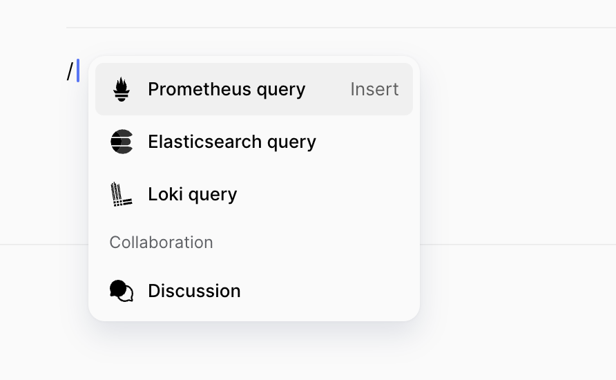Select the Prometheus query menu item

point(254,89)
